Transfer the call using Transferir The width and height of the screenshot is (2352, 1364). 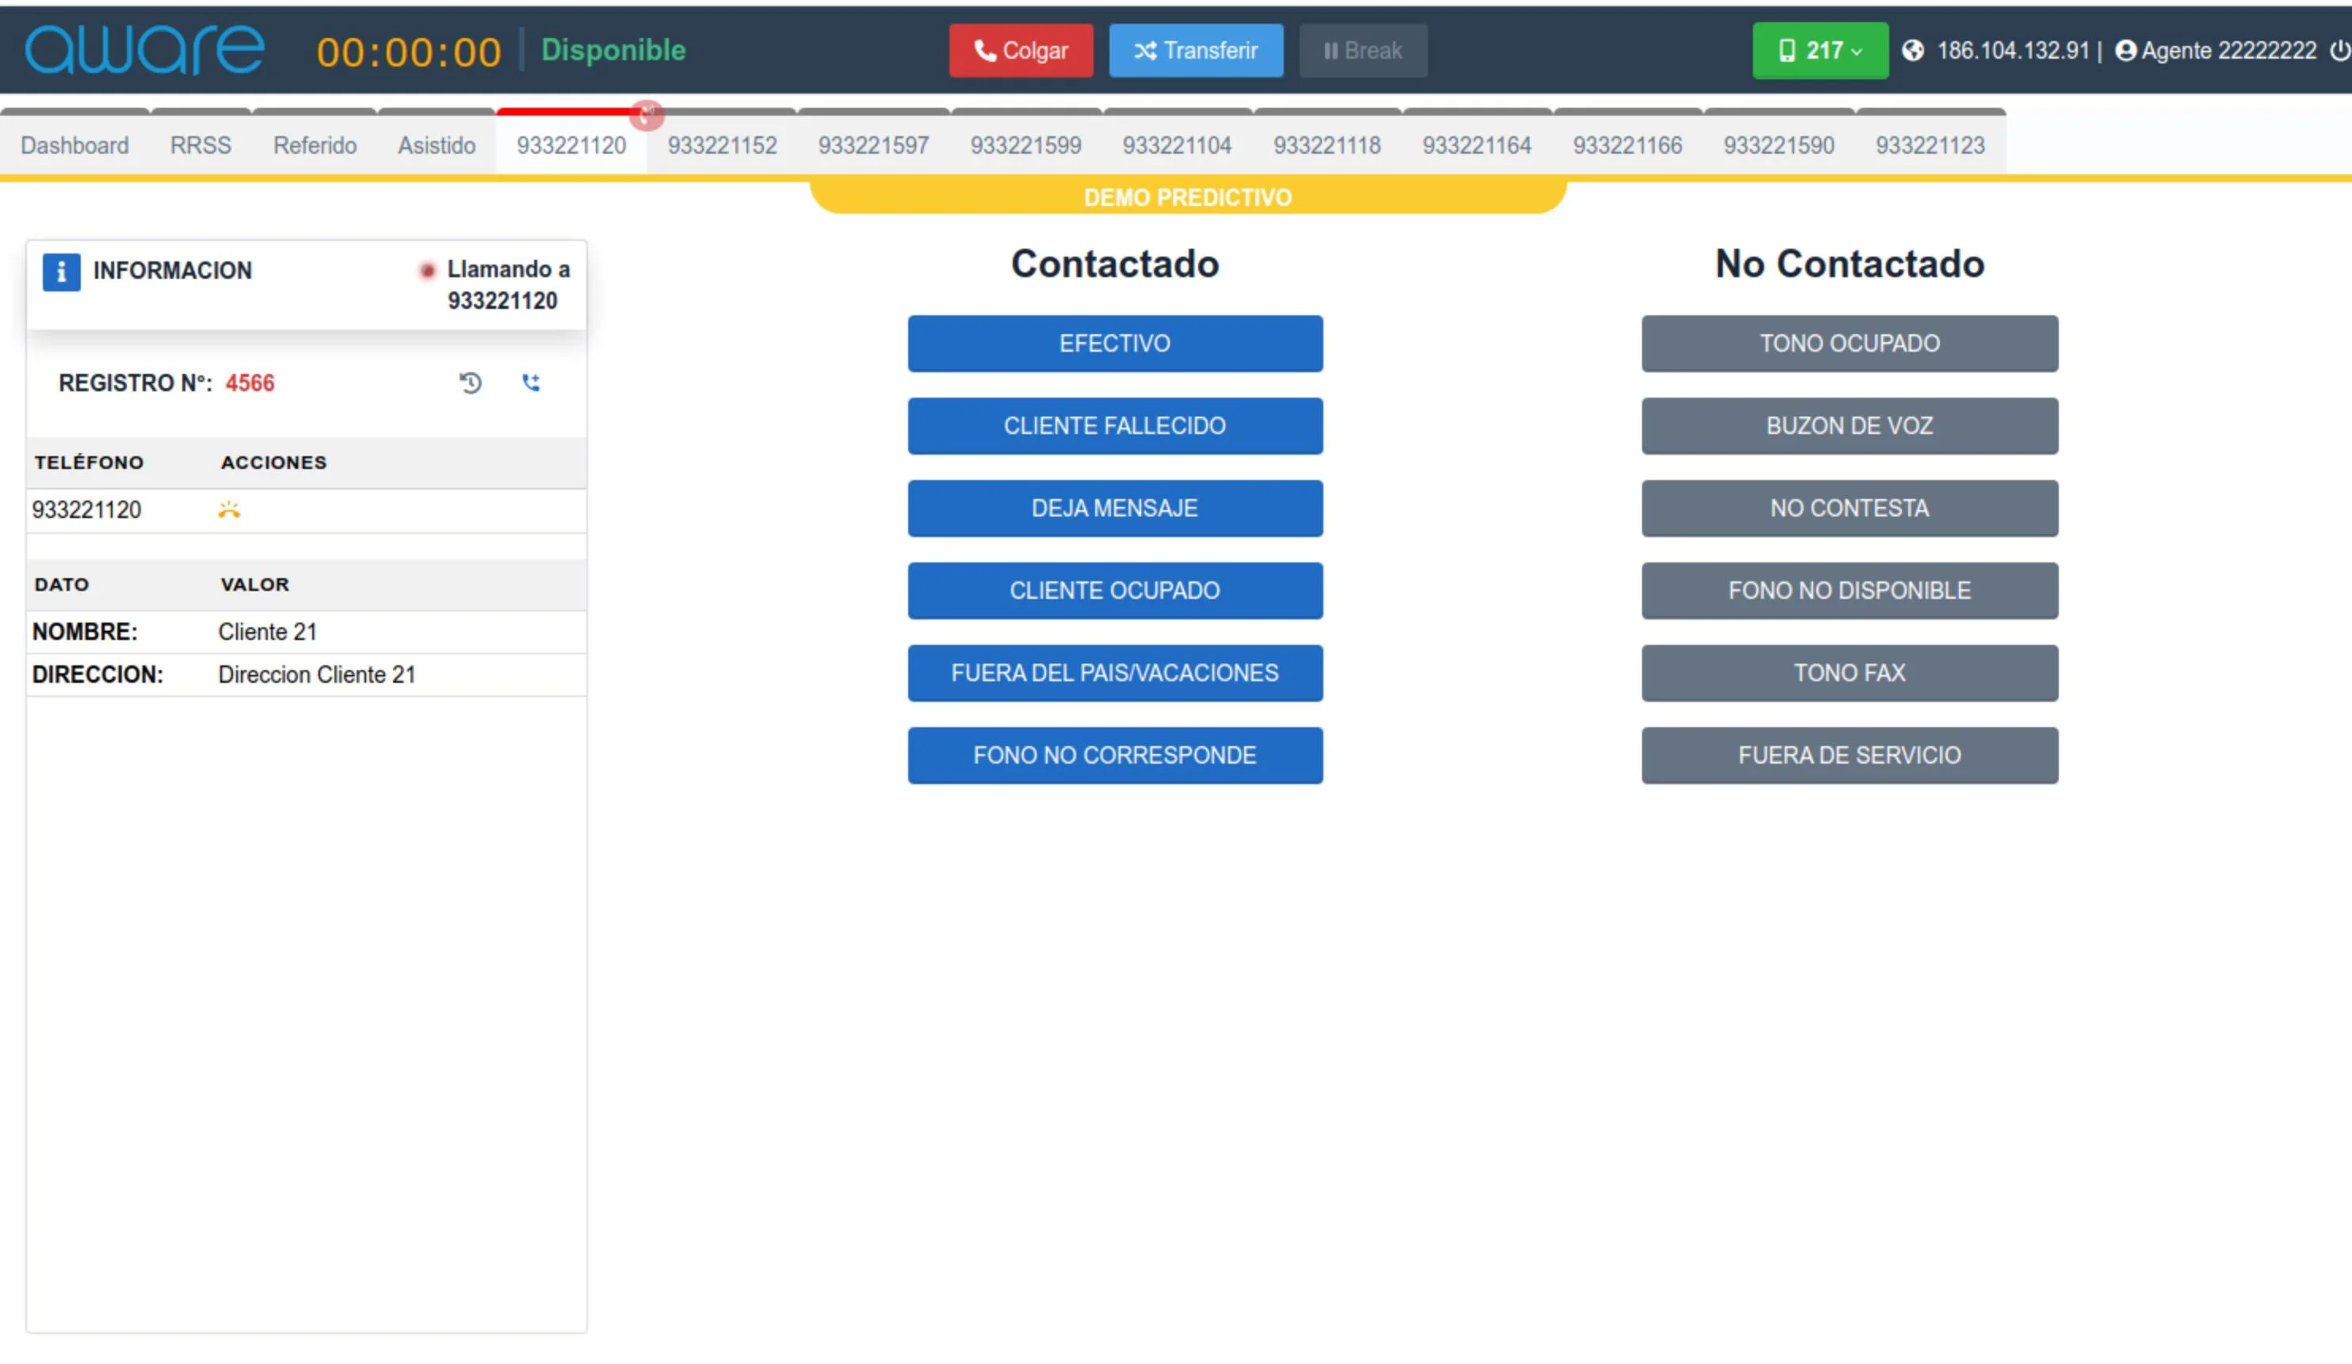point(1197,51)
